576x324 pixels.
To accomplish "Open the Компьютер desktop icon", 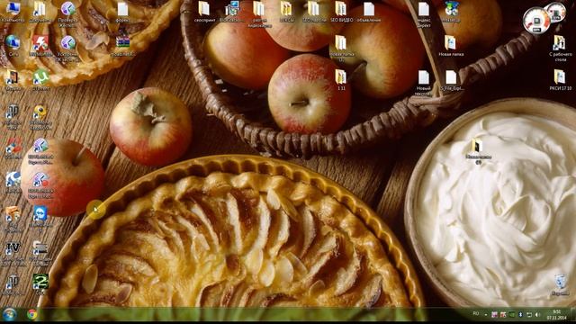I will [x=13, y=9].
